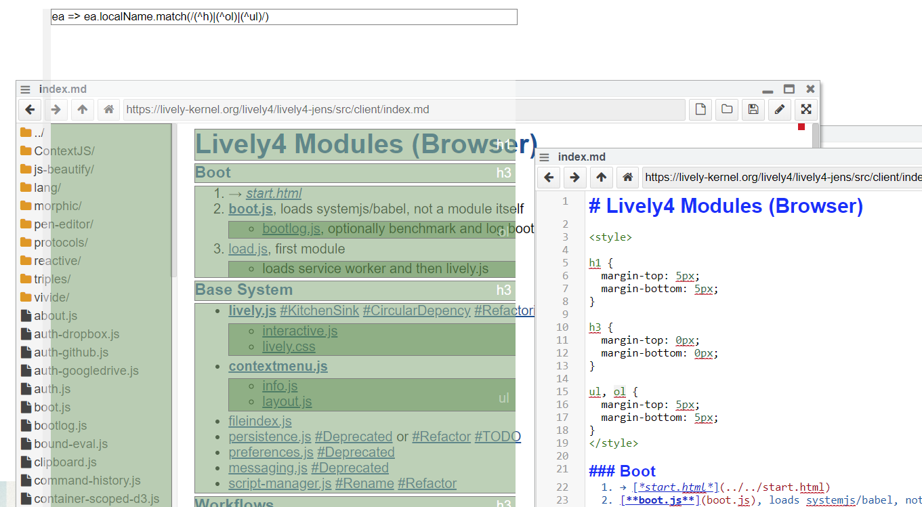Open the ContextJS/ folder in sidebar

tap(64, 151)
